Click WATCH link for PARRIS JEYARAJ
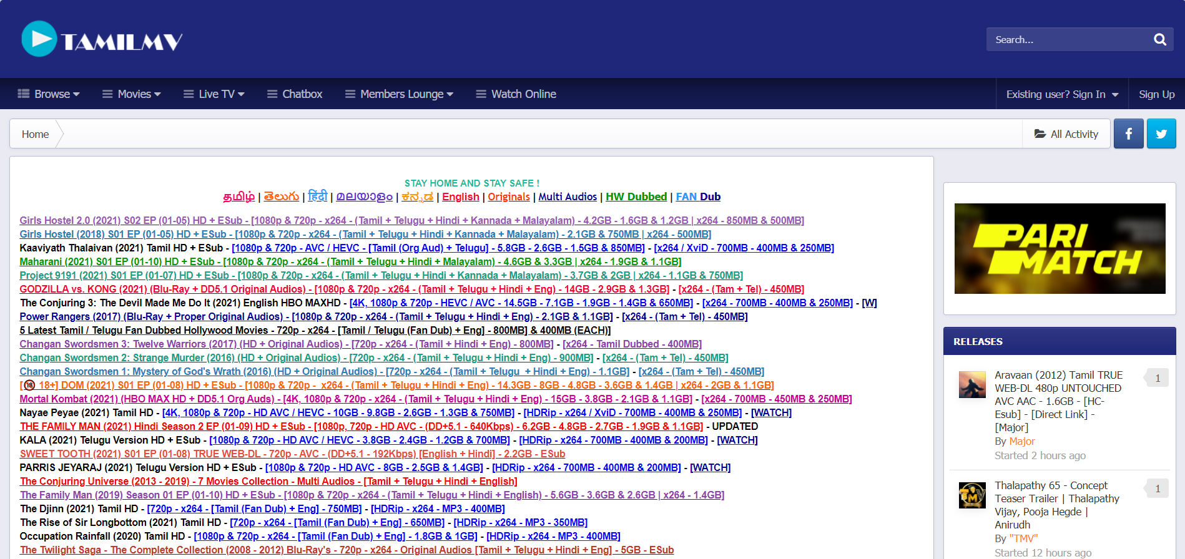 click(x=710, y=467)
